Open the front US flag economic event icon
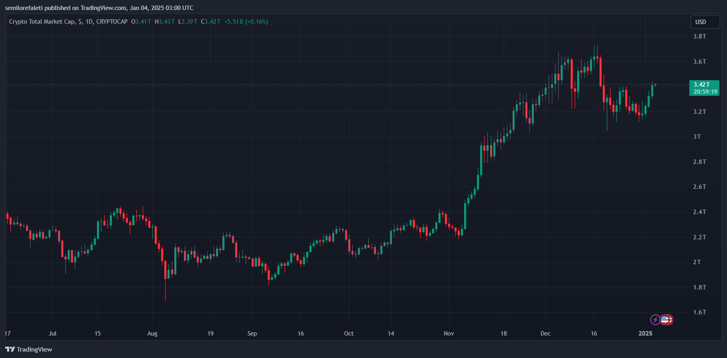 (x=665, y=320)
